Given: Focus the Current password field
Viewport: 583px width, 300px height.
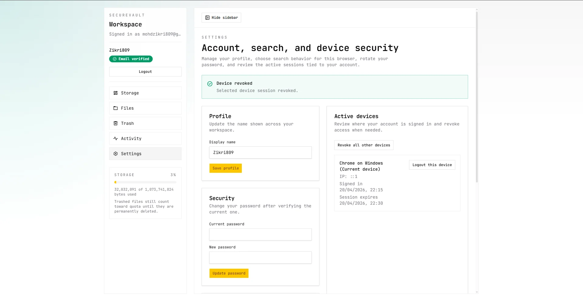Looking at the screenshot, I should point(260,234).
